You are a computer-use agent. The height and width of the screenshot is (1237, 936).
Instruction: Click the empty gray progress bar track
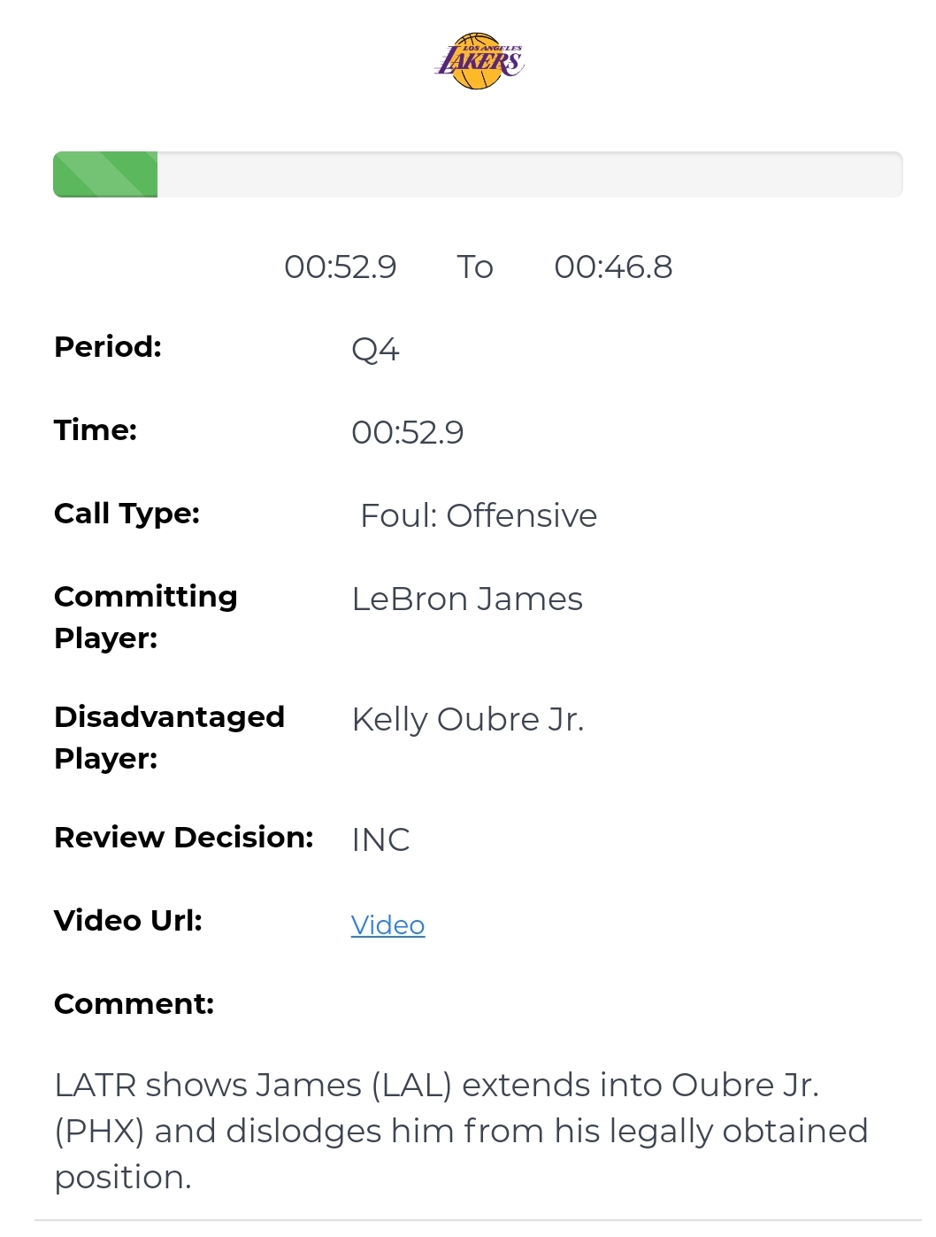[x=529, y=174]
